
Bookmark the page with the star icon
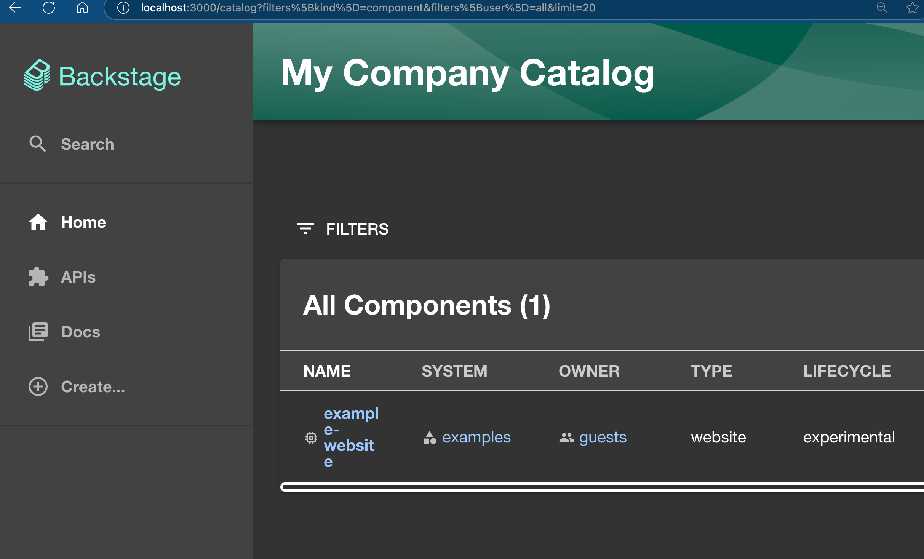click(x=911, y=7)
